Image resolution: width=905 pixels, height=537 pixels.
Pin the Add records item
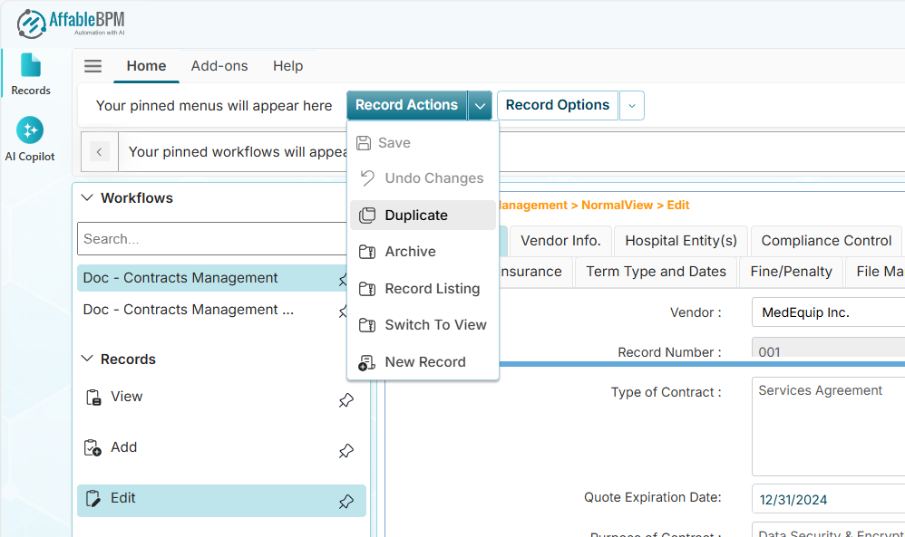(x=346, y=450)
